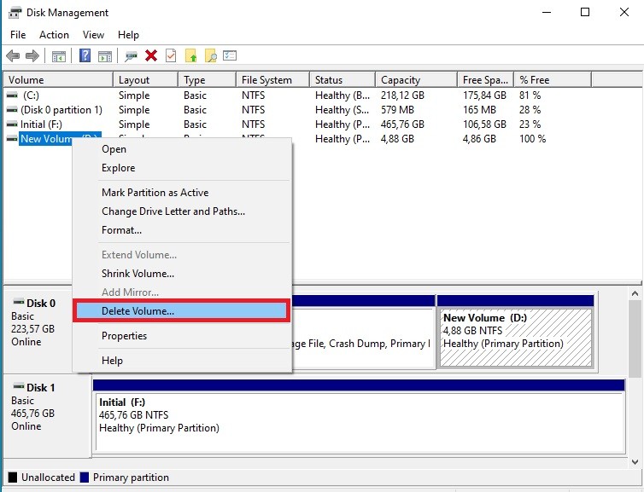The image size is (644, 492).
Task: Toggle the console tree toolbar icon
Action: pyautogui.click(x=59, y=56)
